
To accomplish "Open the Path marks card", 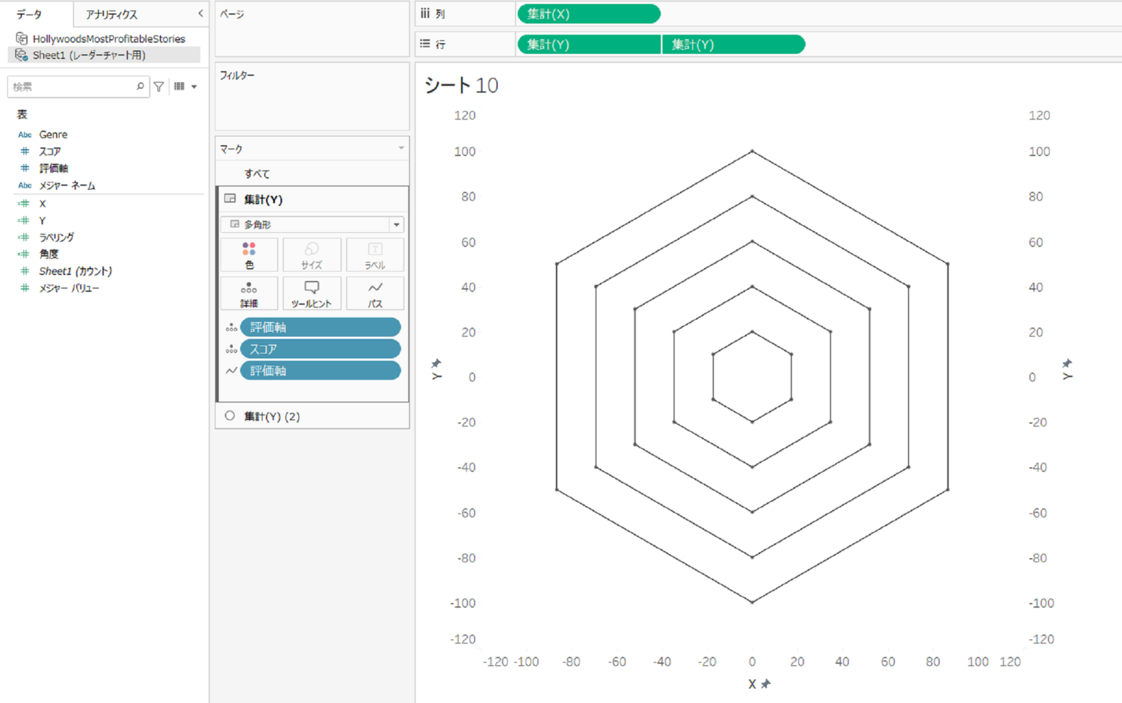I will [375, 294].
